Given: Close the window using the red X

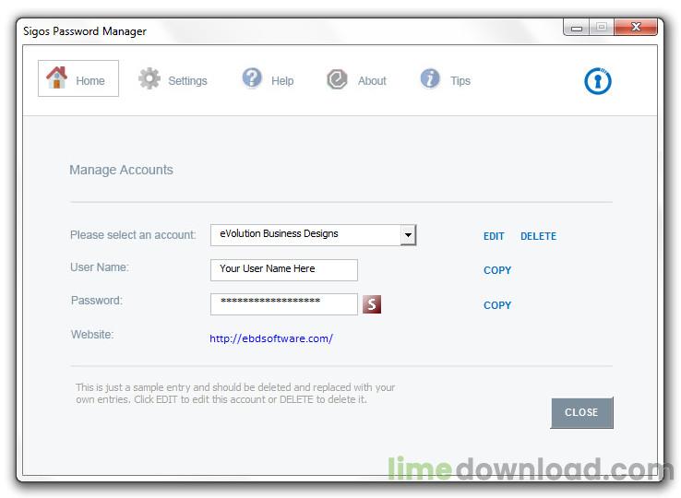Looking at the screenshot, I should click(636, 28).
